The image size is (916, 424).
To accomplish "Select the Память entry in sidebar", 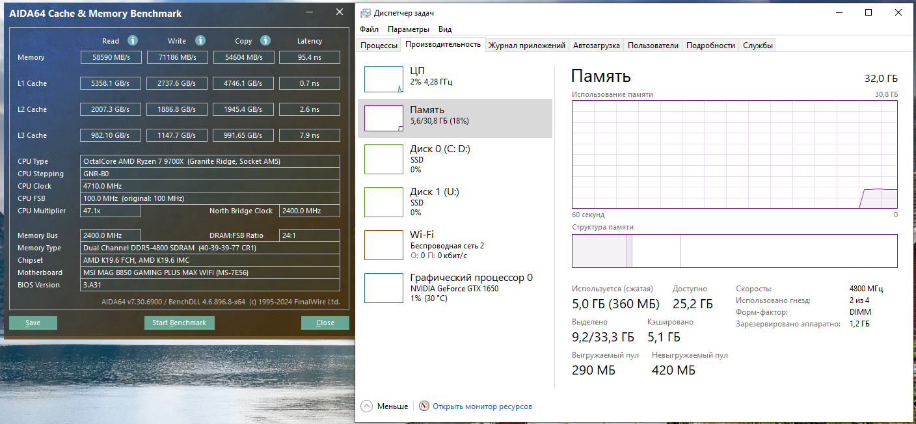I will pyautogui.click(x=455, y=118).
